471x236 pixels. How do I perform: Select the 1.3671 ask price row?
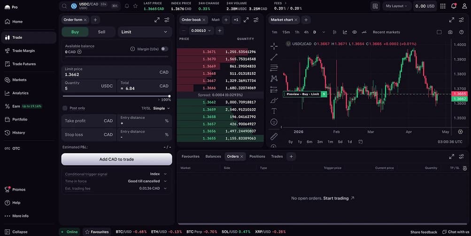pos(220,52)
